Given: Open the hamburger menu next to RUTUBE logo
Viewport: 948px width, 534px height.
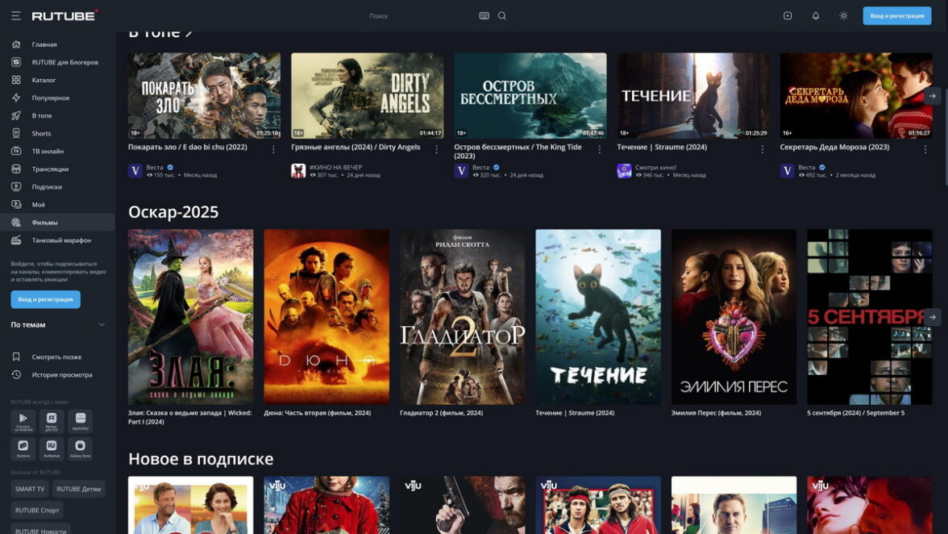Looking at the screenshot, I should coord(16,15).
